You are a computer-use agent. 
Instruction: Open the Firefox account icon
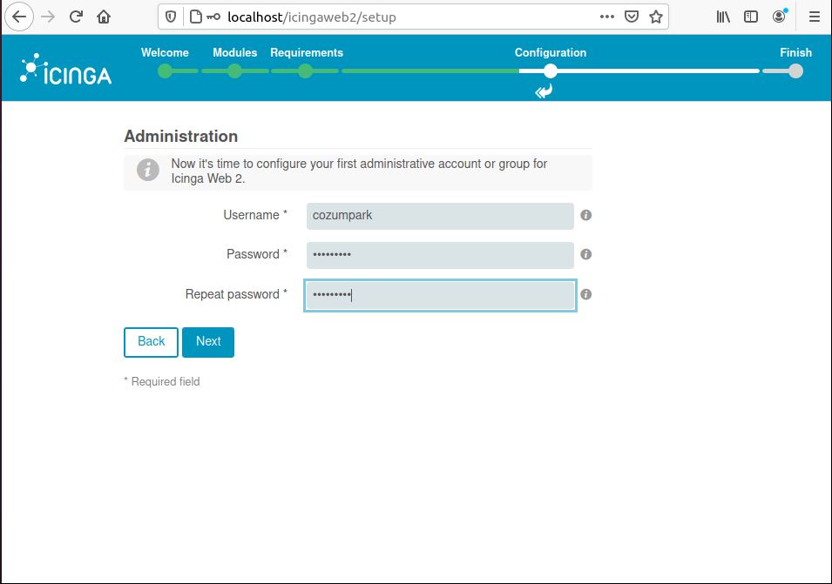pos(779,17)
